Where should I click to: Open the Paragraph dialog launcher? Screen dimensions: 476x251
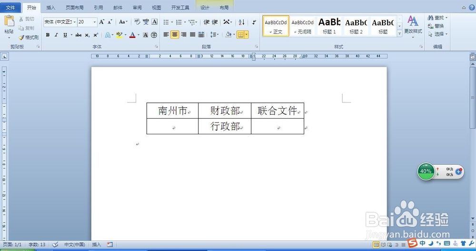click(256, 47)
